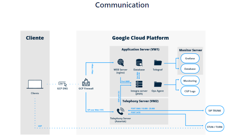The image size is (250, 137).
Task: Click the Monitoring node
Action: click(190, 81)
